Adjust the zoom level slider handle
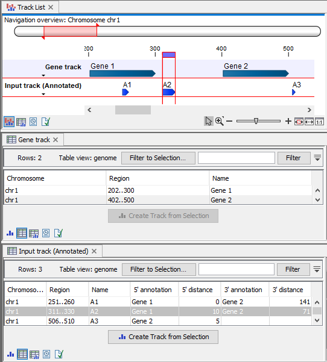Screen dimensions: 327x362 [x=256, y=121]
